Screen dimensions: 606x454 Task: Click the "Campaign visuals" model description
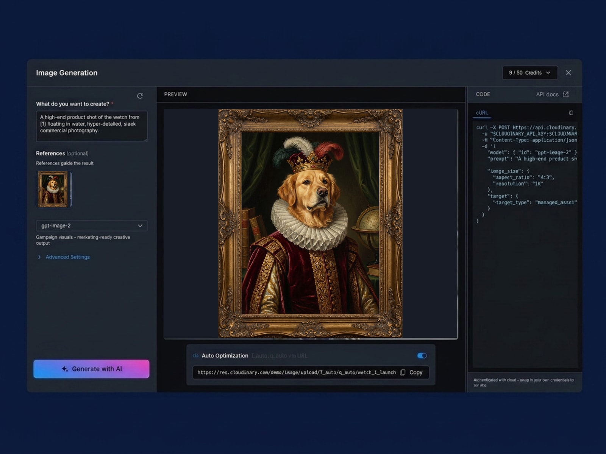83,240
